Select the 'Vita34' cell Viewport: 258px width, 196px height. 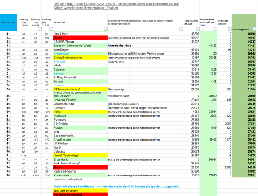(80, 147)
